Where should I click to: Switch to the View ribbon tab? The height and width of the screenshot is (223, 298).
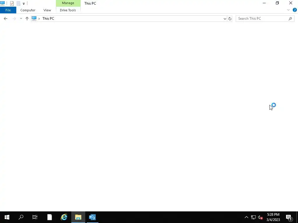(x=47, y=10)
